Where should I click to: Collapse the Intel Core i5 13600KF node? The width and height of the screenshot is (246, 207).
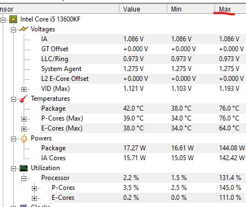click(3, 20)
